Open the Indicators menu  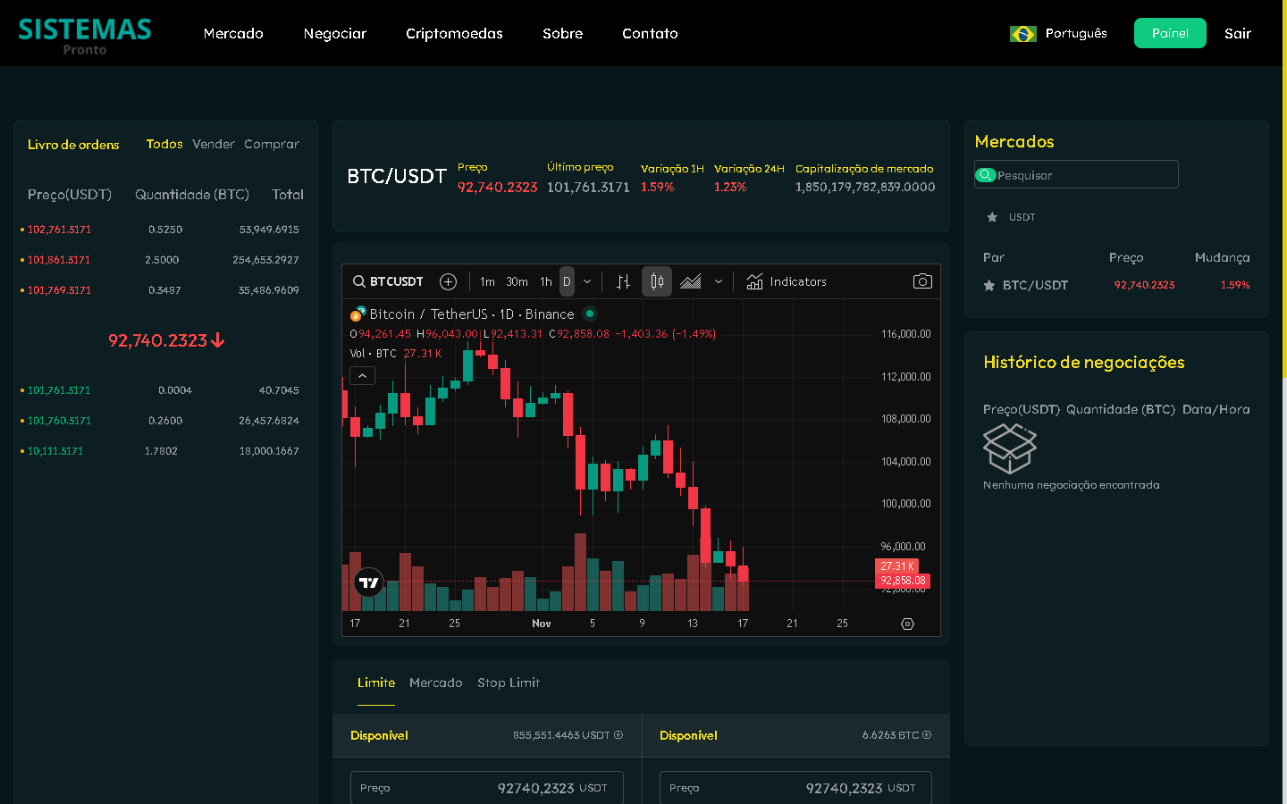(786, 281)
